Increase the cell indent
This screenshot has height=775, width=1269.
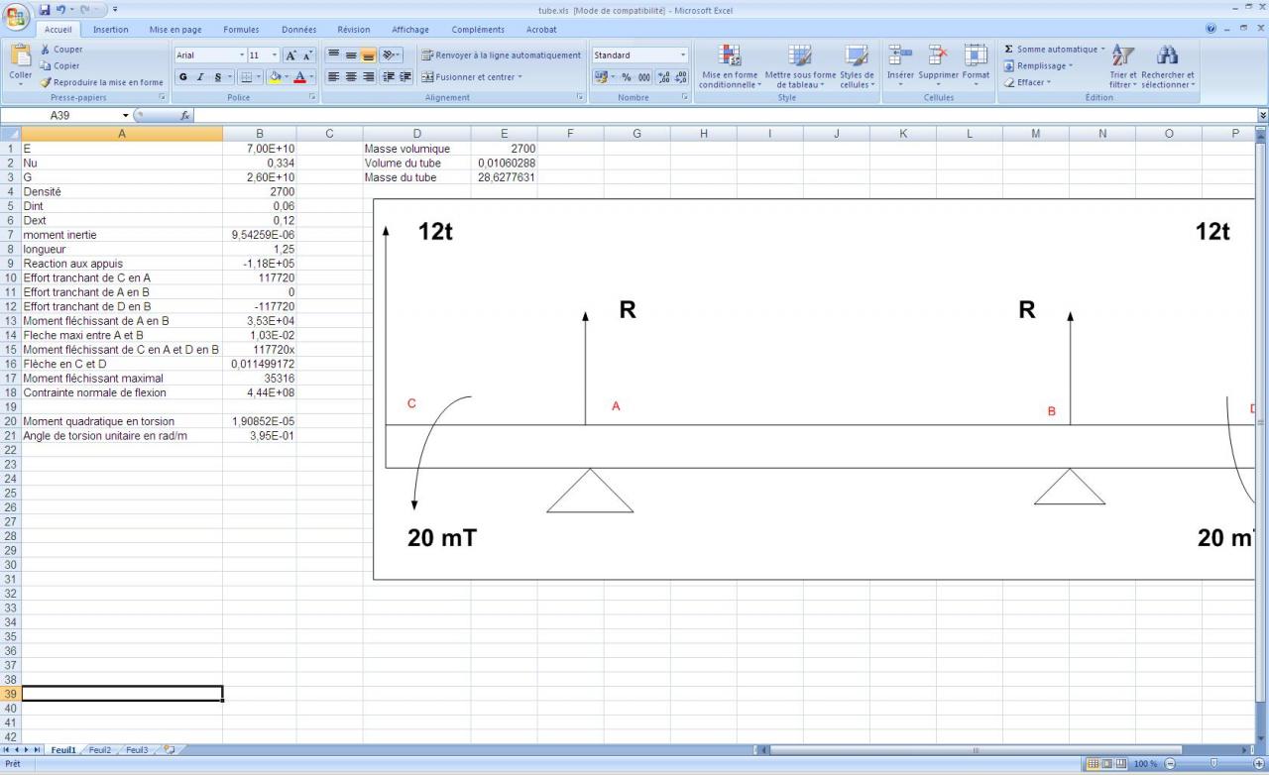click(405, 76)
